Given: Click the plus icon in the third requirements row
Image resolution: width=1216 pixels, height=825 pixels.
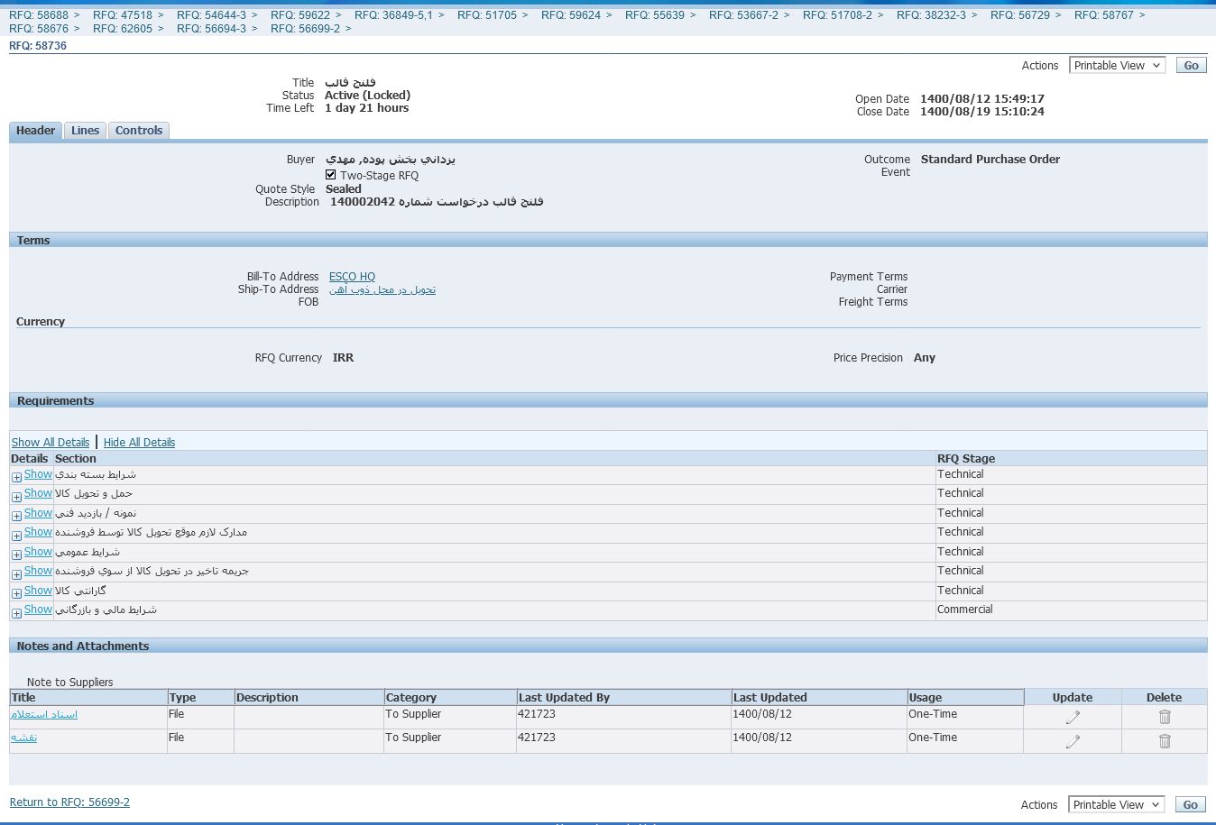Looking at the screenshot, I should 16,516.
